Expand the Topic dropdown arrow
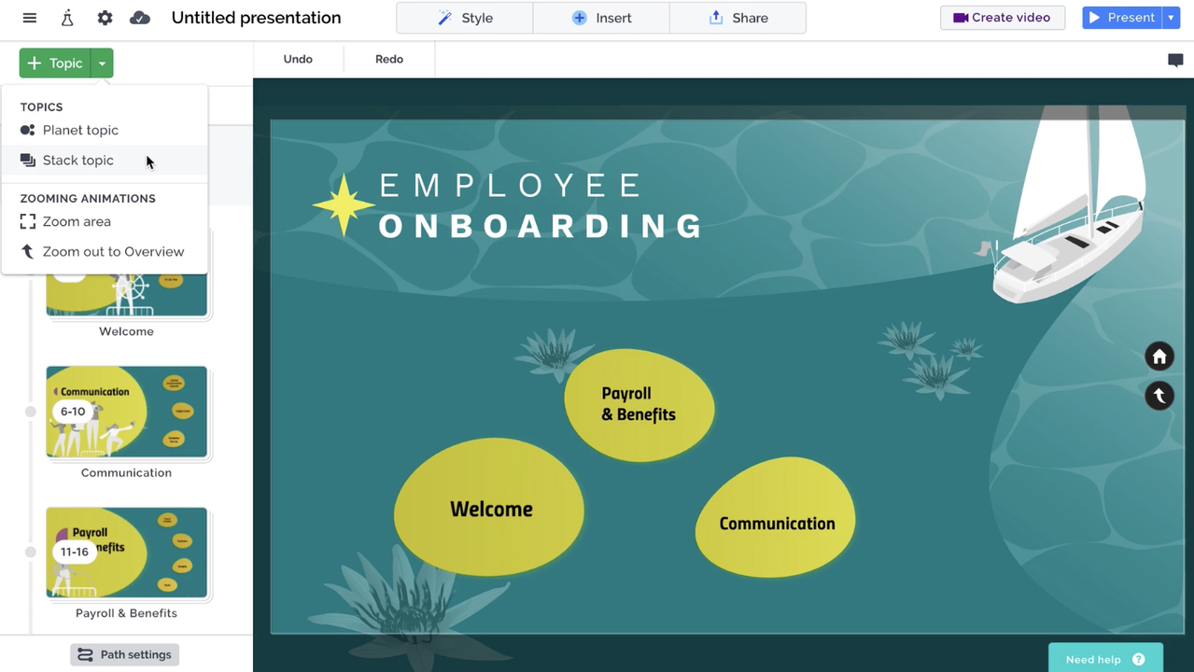 click(102, 63)
